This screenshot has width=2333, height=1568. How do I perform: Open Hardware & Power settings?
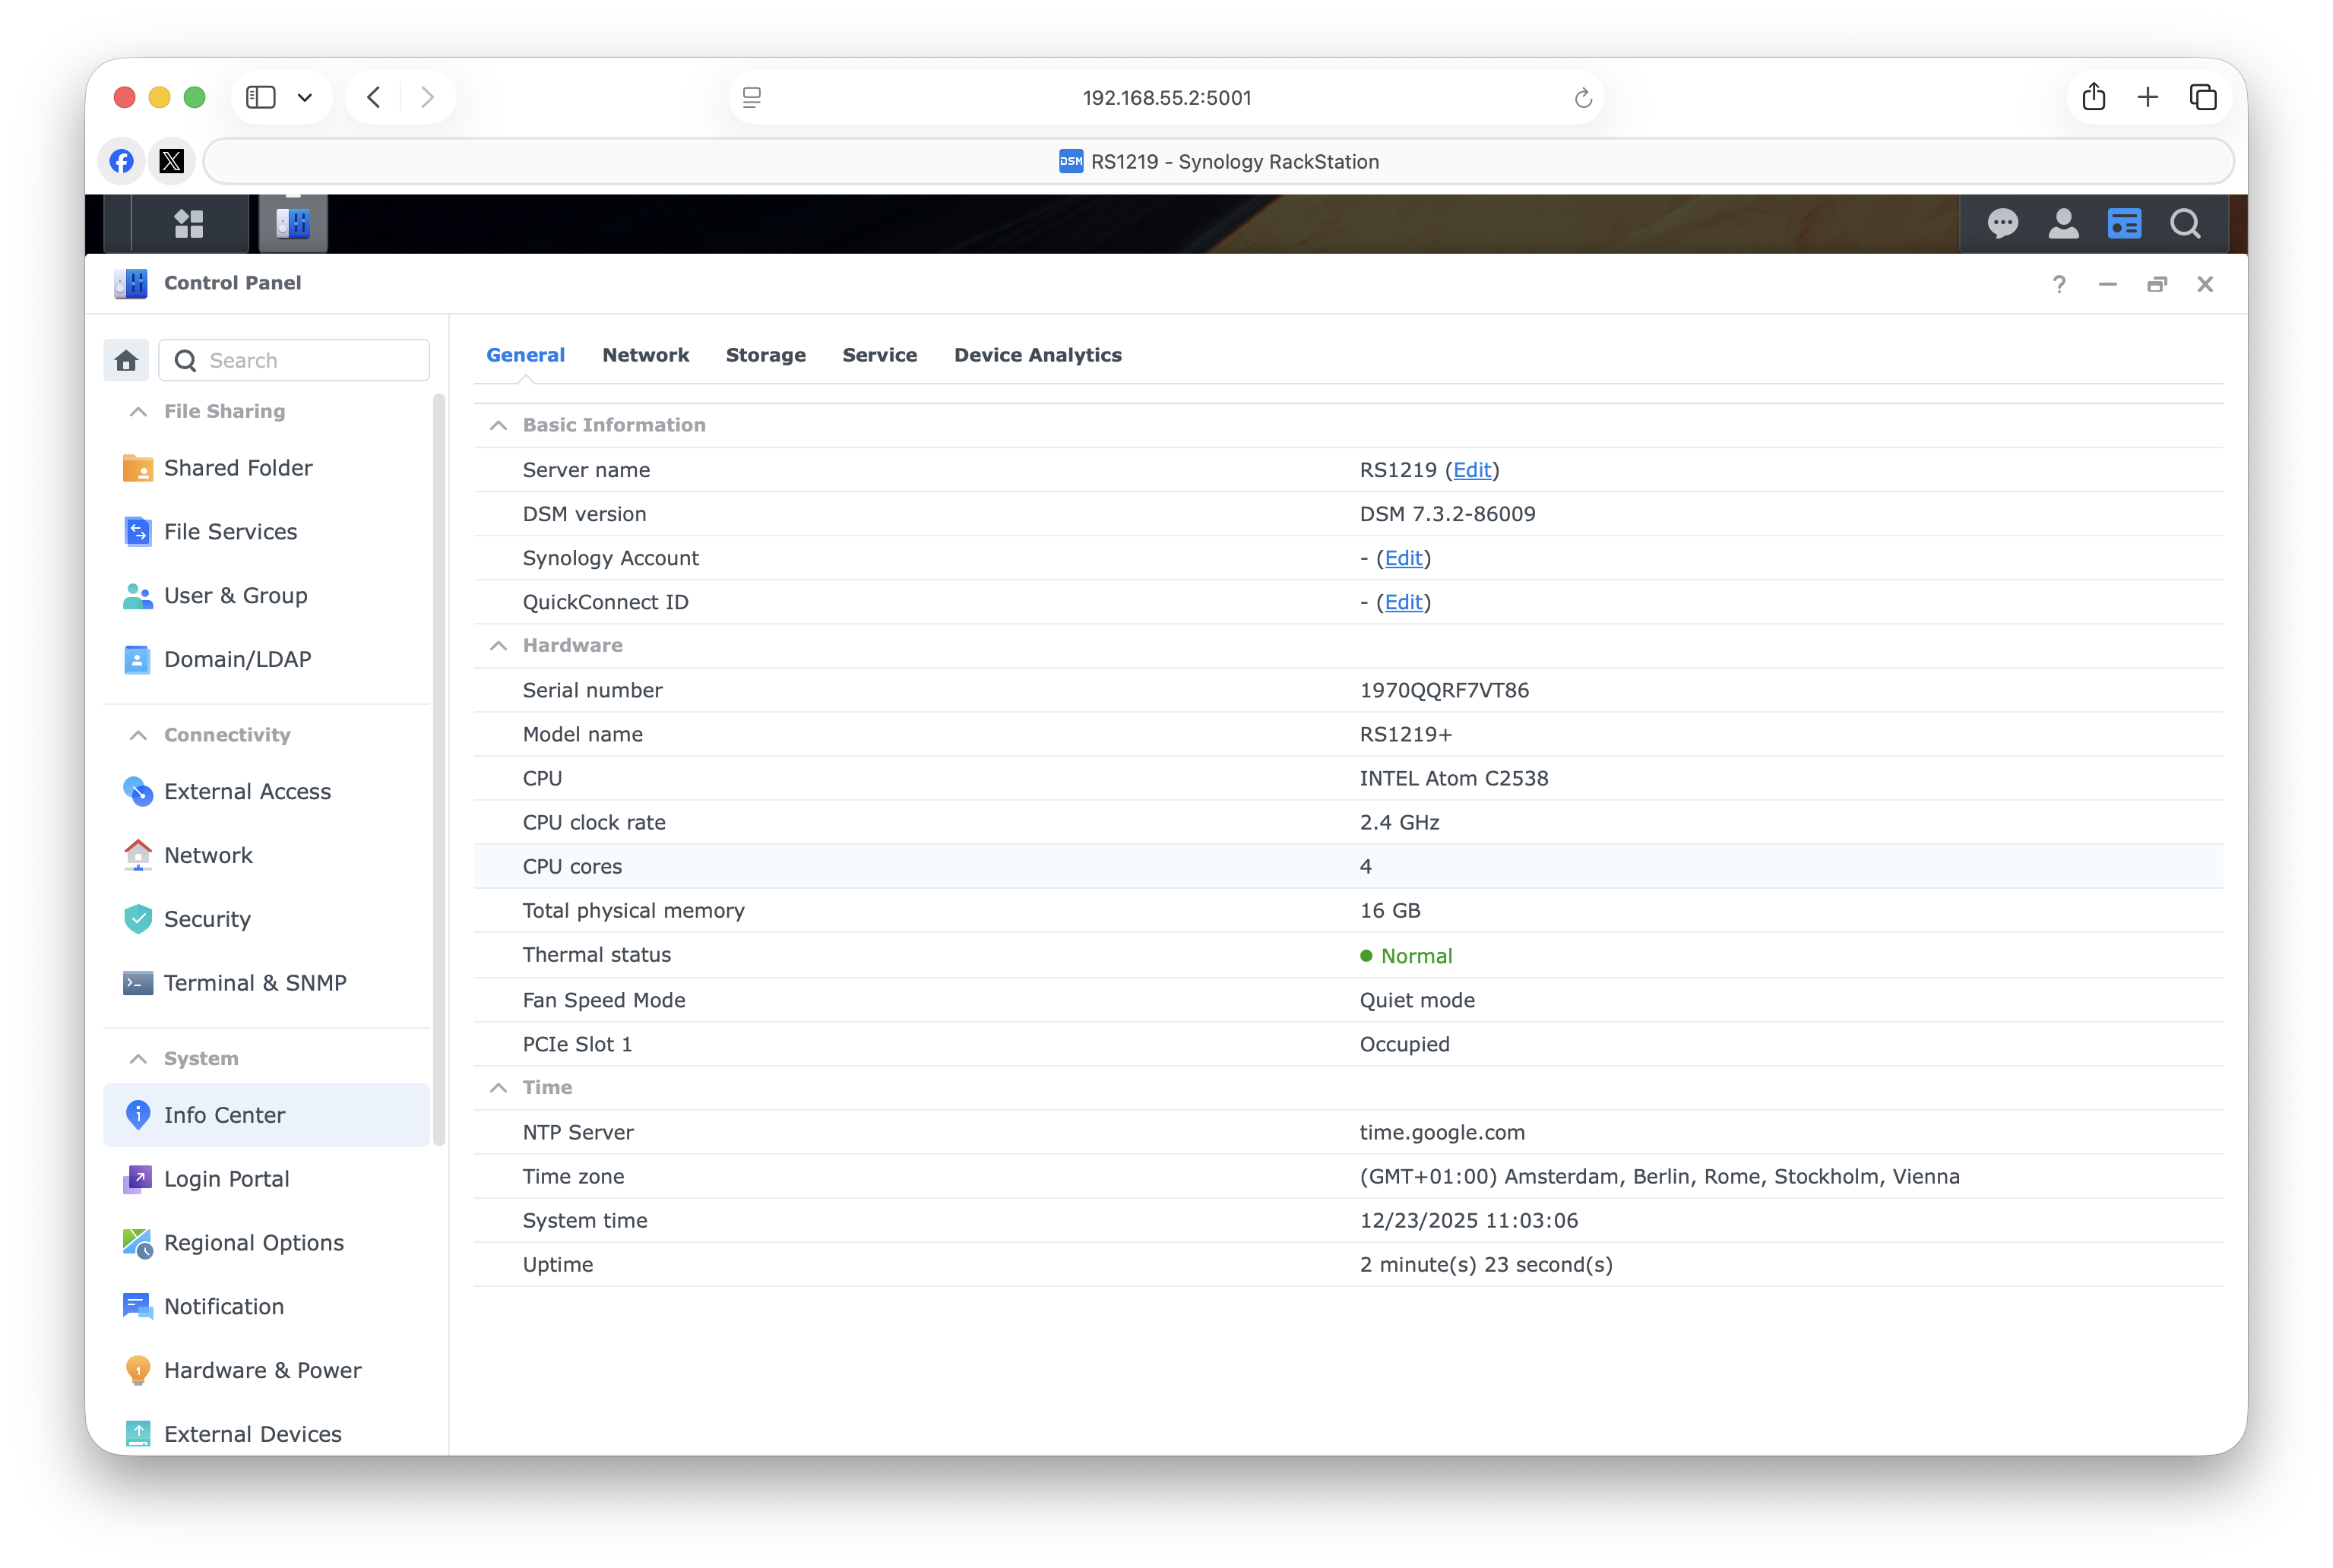262,1370
